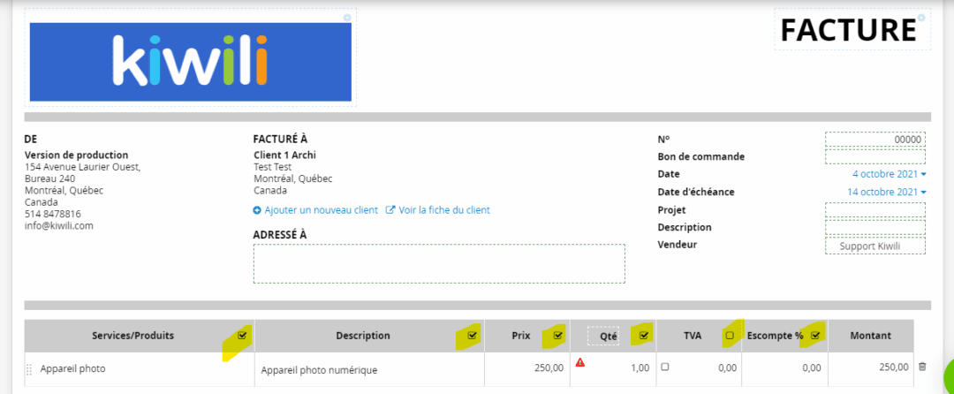Viewport: 954px width, 394px height.
Task: Toggle the Escompte % column checkbox
Action: click(x=816, y=335)
